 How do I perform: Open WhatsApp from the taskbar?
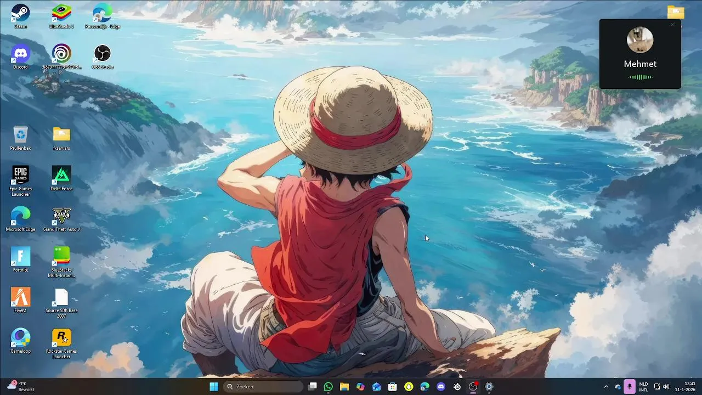point(328,387)
